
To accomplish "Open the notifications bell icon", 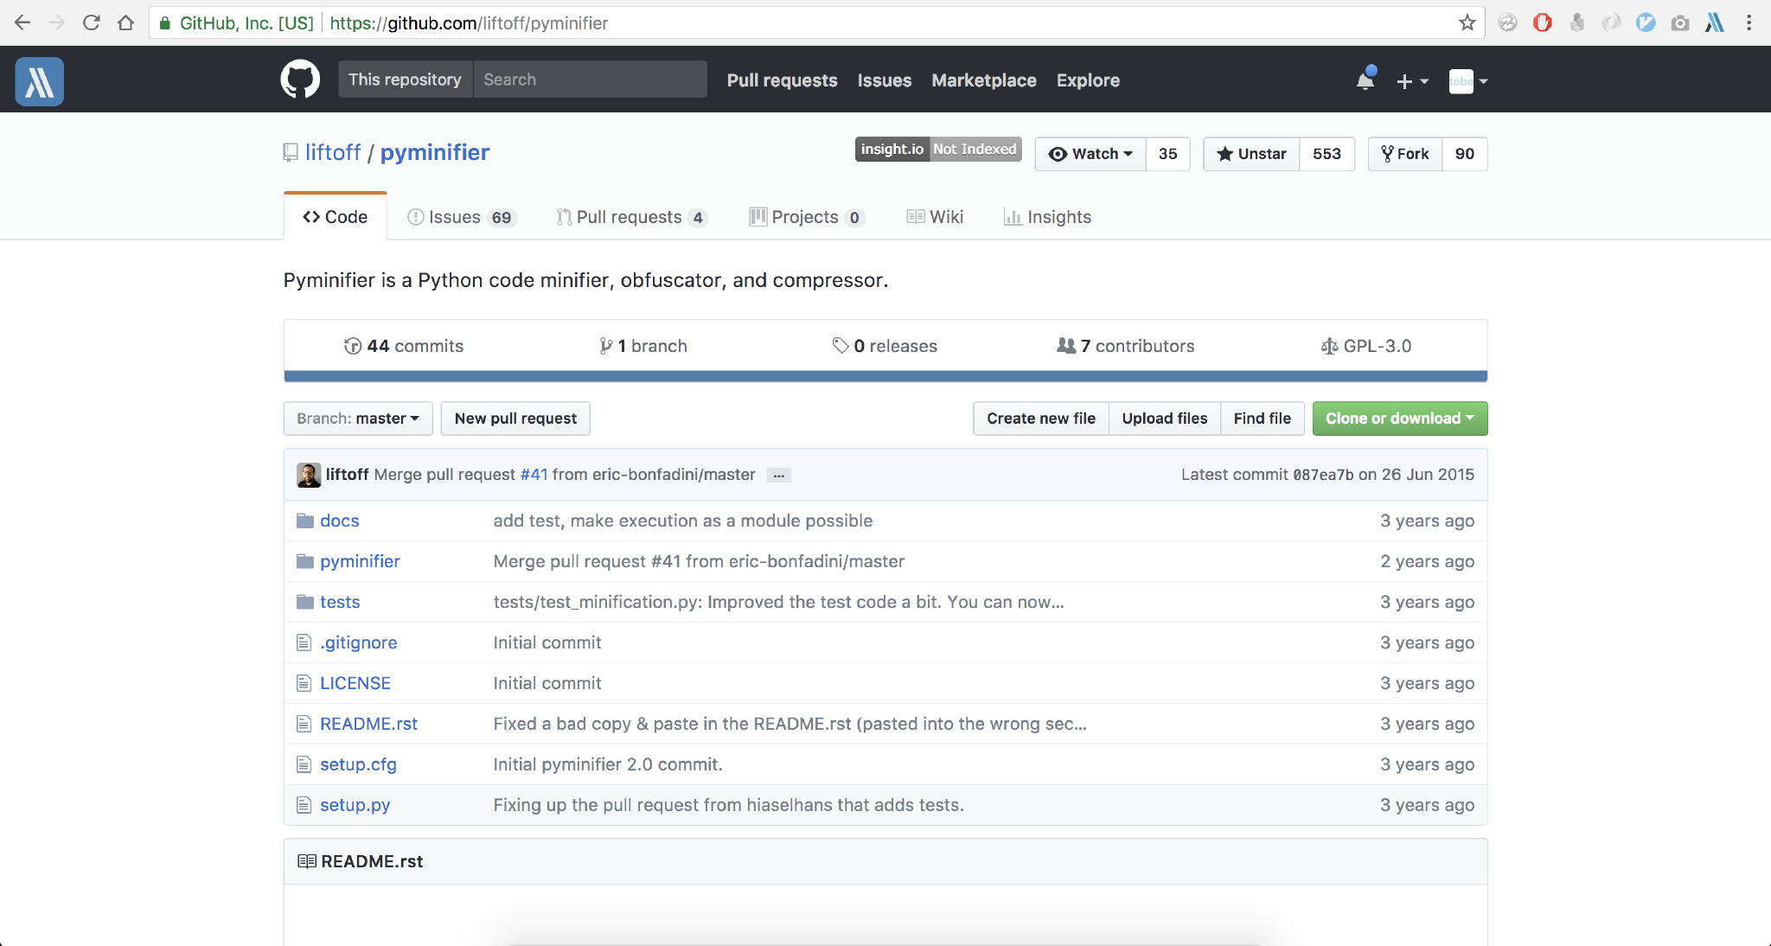I will 1365,80.
